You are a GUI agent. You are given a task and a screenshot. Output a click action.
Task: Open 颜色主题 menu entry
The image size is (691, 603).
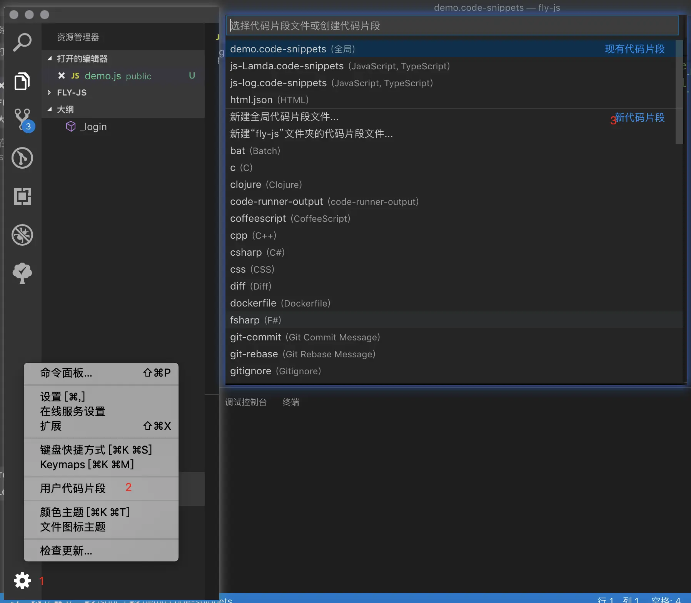[101, 512]
